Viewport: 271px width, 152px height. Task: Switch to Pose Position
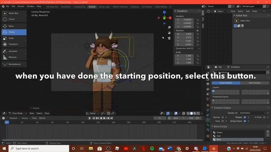226,83
